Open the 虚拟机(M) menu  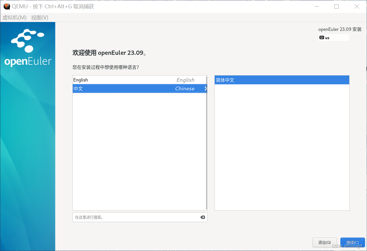[x=14, y=18]
